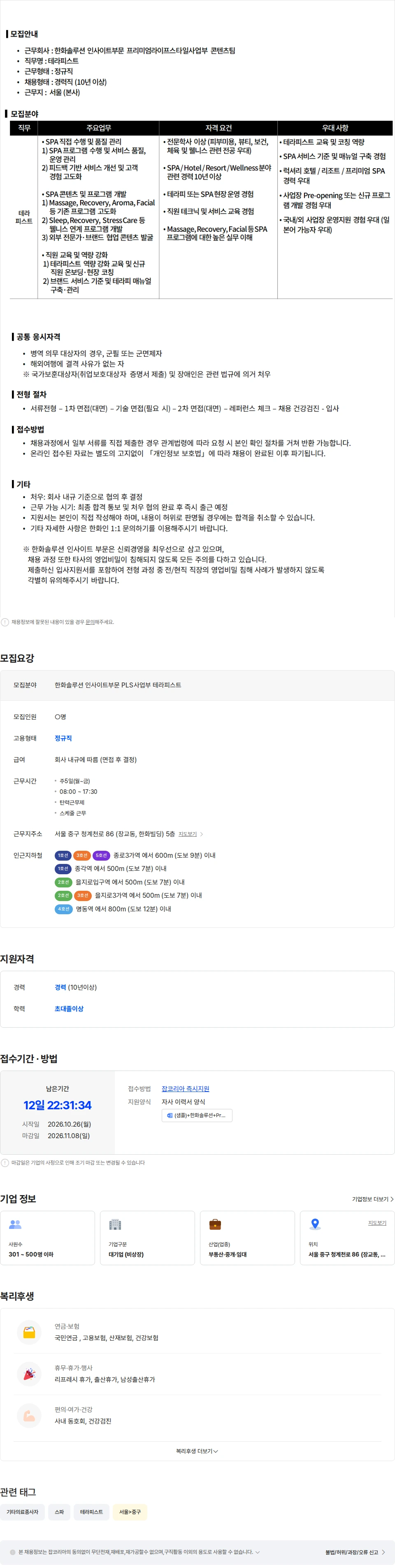Open 기업정보 더보기
Image resolution: width=395 pixels, height=1565 pixels.
pyautogui.click(x=373, y=1199)
